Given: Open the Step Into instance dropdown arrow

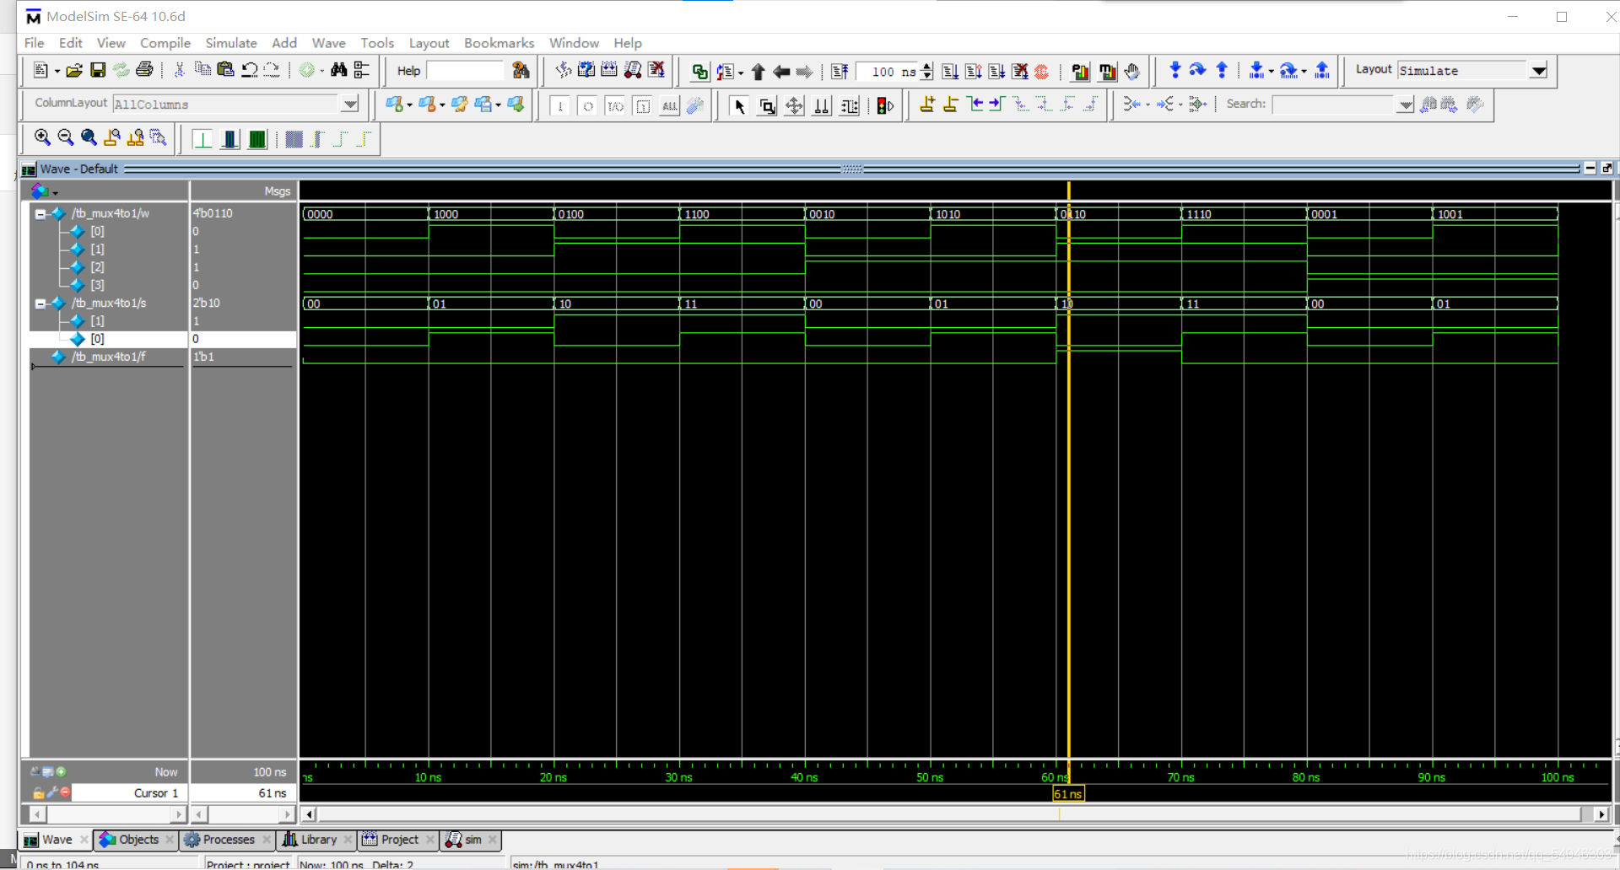Looking at the screenshot, I should pos(1271,72).
